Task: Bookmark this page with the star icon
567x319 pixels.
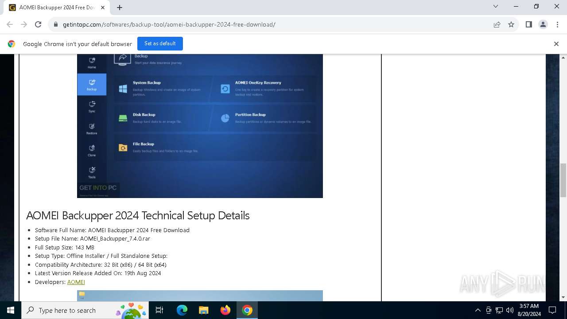Action: coord(511,24)
